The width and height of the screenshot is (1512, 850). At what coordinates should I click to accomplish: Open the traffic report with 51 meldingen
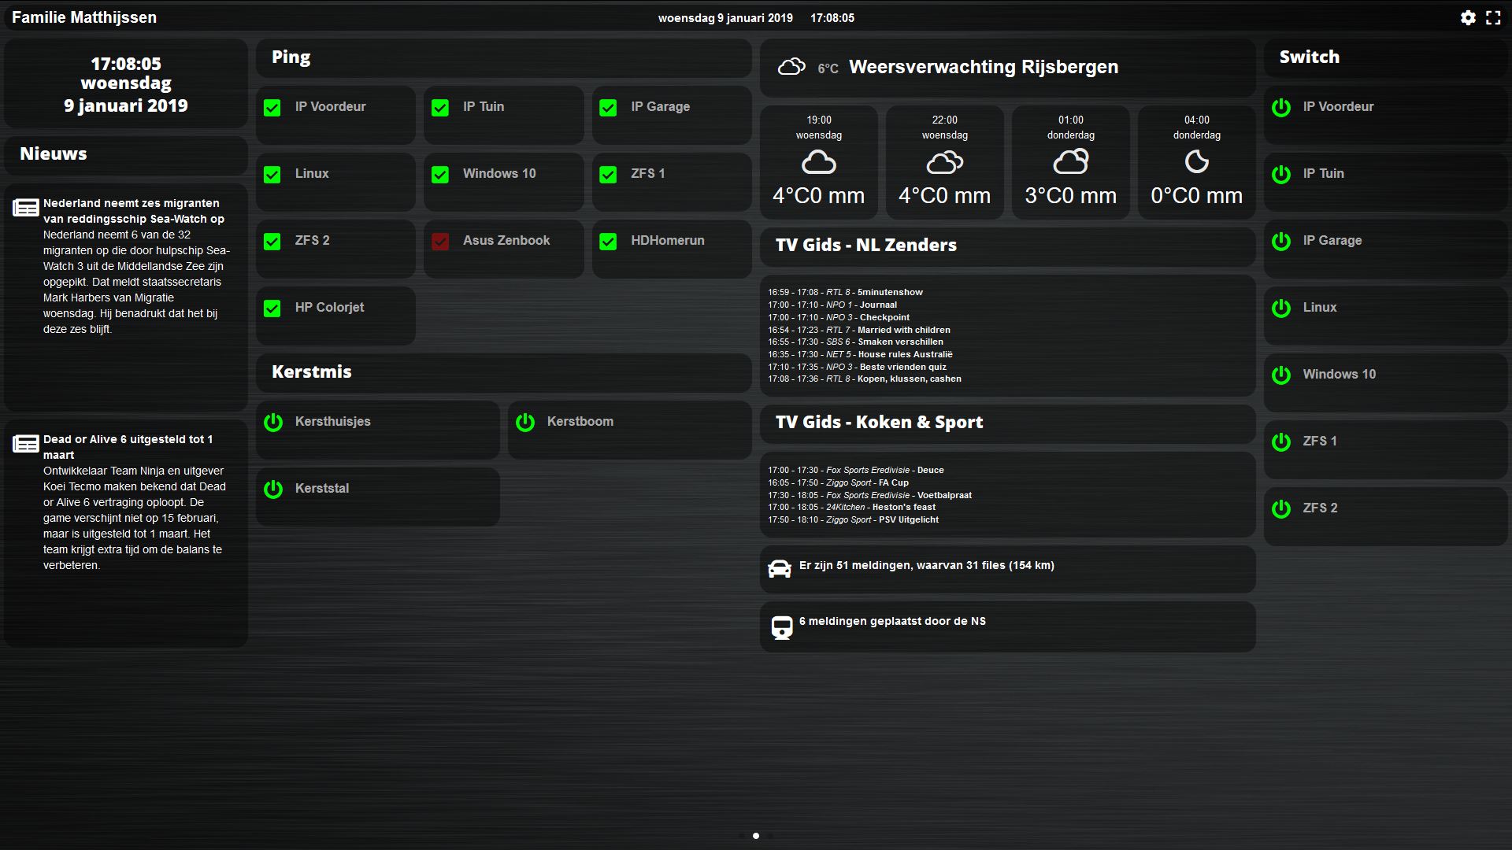tap(926, 565)
